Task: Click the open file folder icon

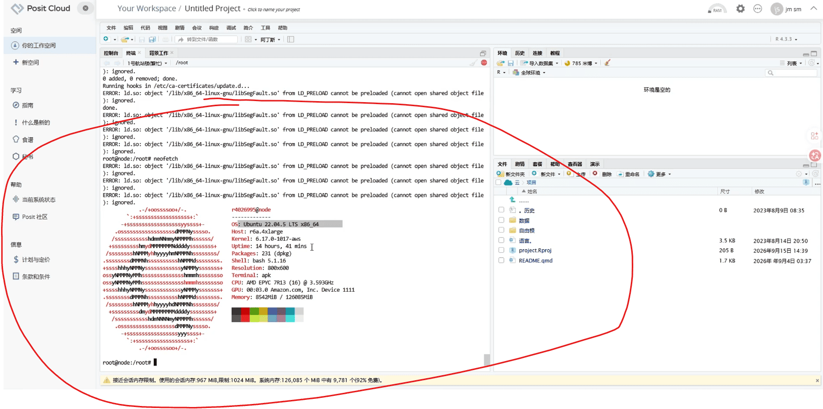Action: click(124, 39)
